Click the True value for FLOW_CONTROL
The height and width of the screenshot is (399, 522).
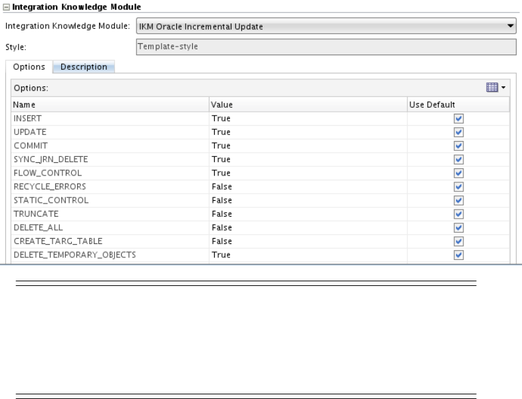pos(221,173)
